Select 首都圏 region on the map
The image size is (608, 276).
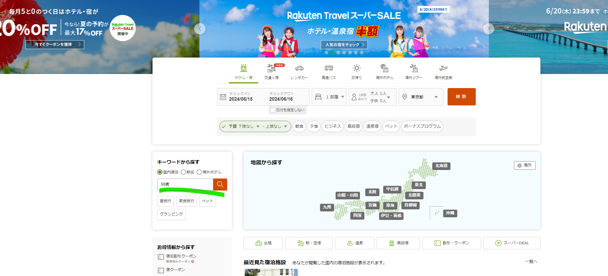[x=411, y=205]
